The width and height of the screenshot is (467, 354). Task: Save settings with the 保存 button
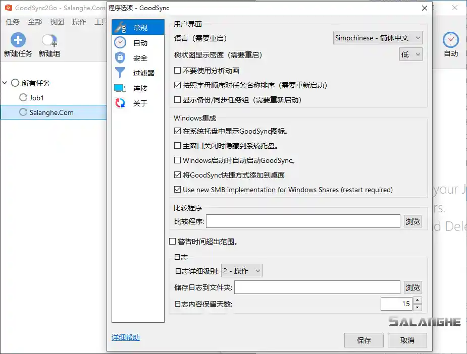click(364, 340)
